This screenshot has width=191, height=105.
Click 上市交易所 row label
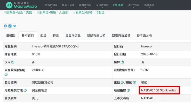pos(122,98)
